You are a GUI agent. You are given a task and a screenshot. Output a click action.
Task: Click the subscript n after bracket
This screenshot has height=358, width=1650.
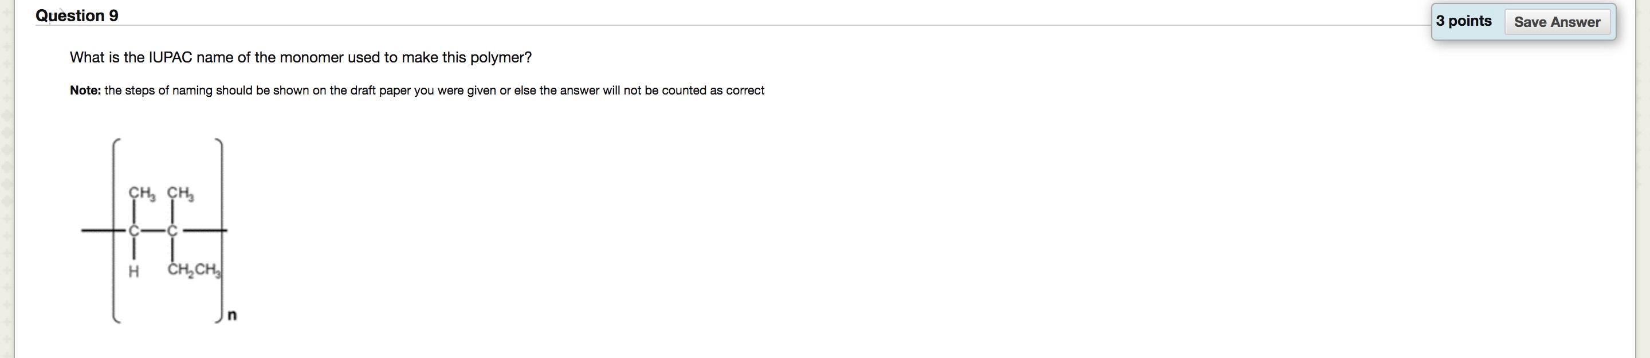(x=232, y=315)
